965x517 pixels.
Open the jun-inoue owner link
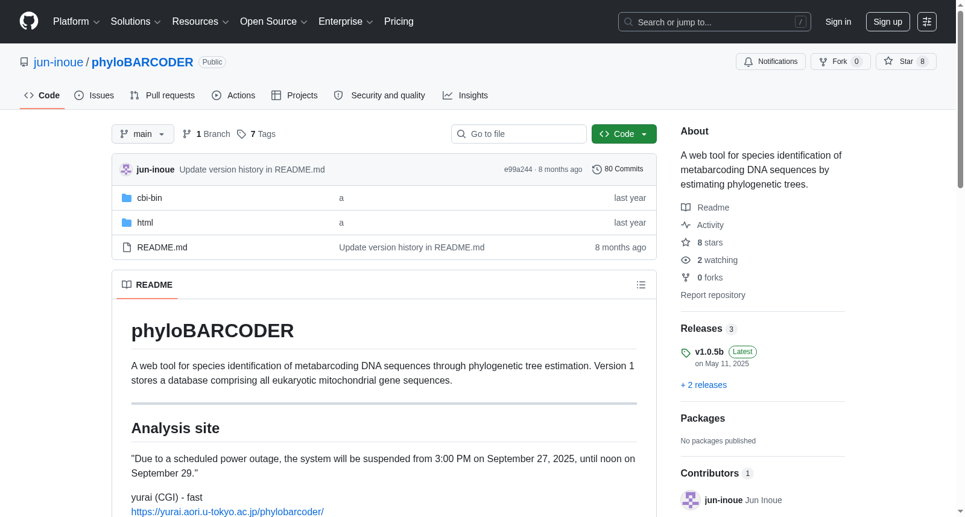pos(59,62)
